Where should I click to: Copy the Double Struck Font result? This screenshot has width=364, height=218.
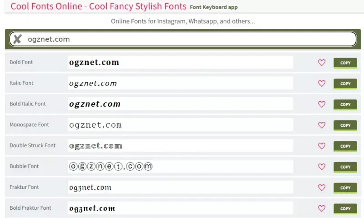pos(345,146)
